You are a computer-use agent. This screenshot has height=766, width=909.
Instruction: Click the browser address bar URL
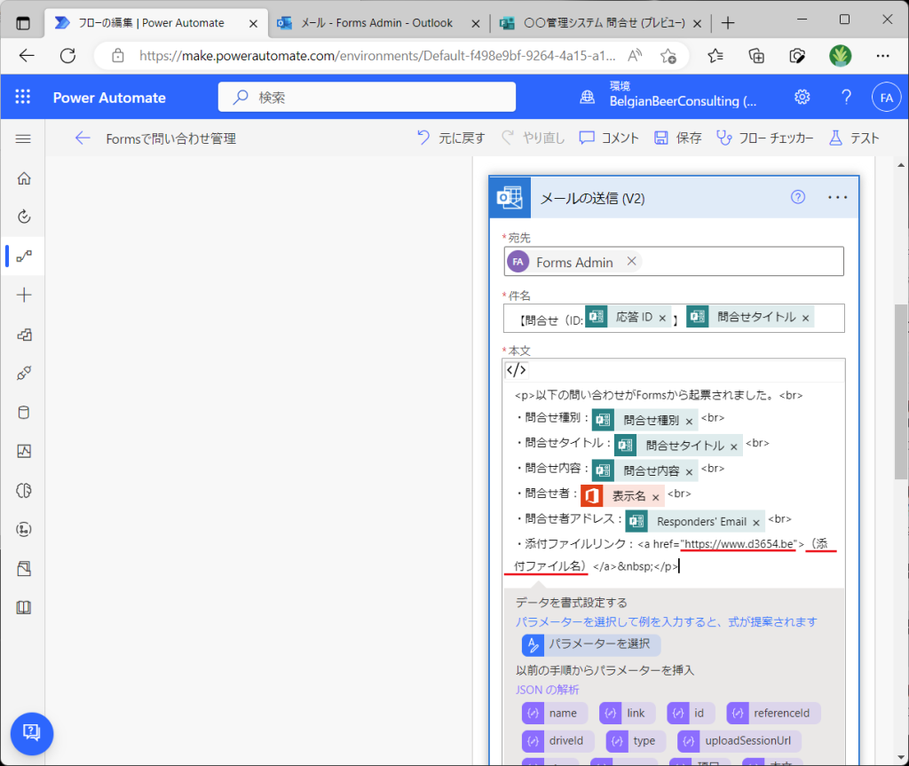pos(376,56)
